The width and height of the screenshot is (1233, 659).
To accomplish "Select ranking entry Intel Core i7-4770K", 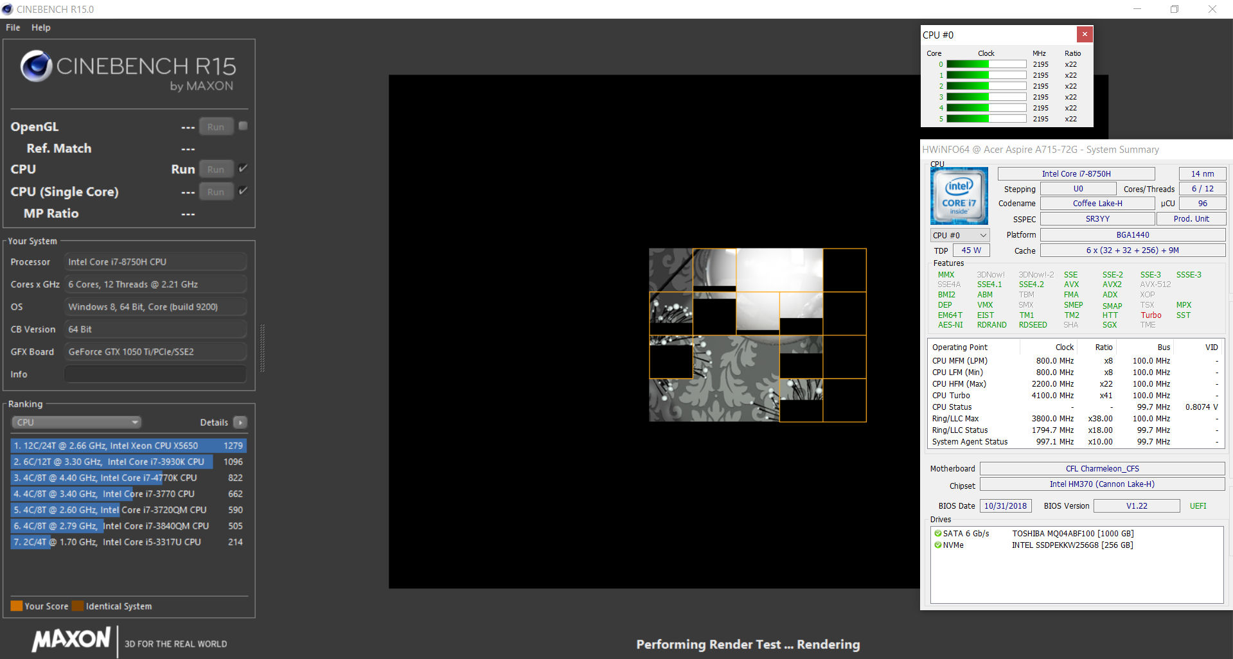I will coord(129,477).
